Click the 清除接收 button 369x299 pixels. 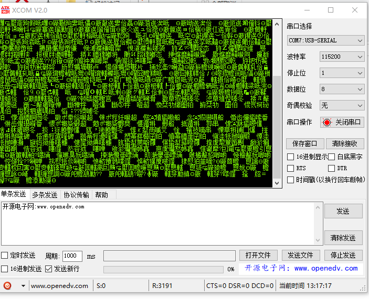[344, 143]
